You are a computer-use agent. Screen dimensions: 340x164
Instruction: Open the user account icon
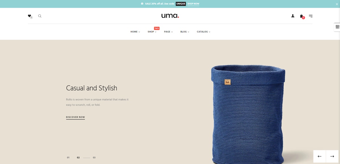tap(293, 16)
